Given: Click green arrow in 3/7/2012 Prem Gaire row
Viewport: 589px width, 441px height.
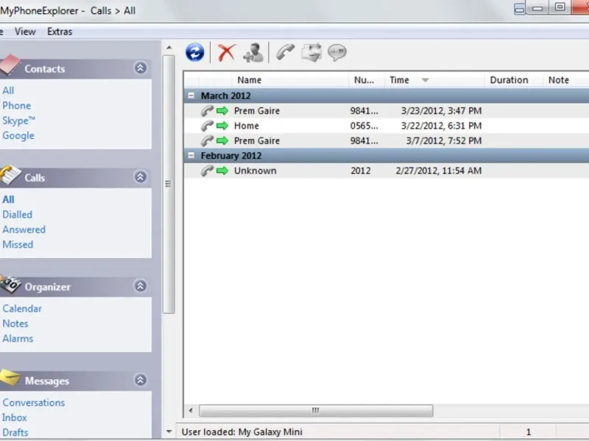Looking at the screenshot, I should (222, 140).
